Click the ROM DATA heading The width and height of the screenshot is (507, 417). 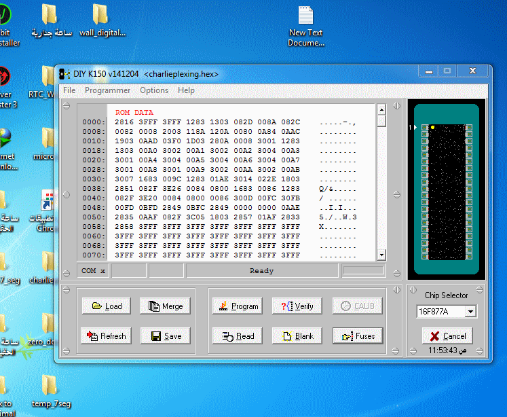(x=134, y=112)
